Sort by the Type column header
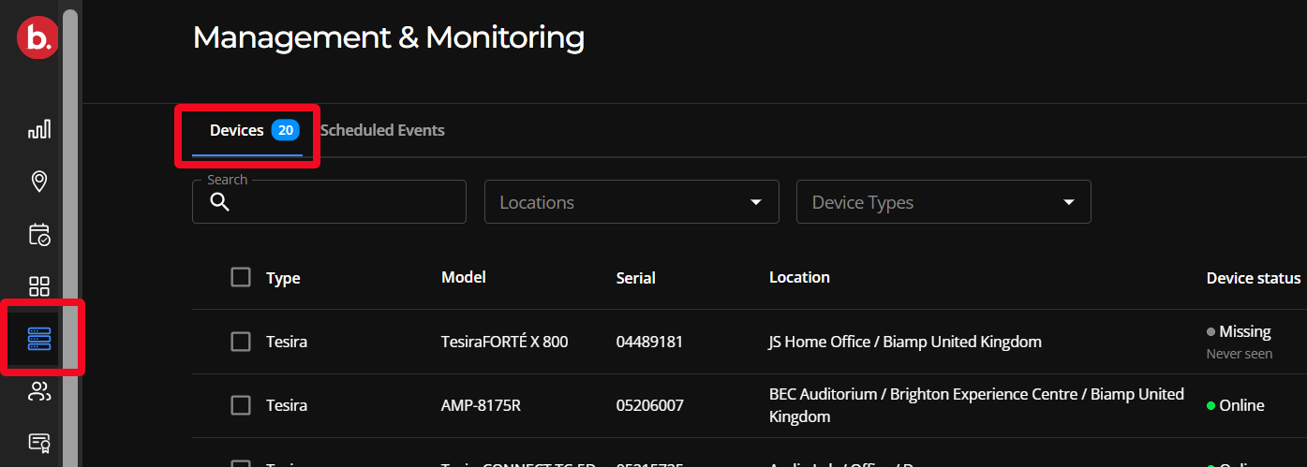The width and height of the screenshot is (1307, 467). click(x=283, y=278)
